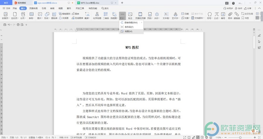263x139 pixels.
Task: Toggle 拼写检查 (spell check) in status bar
Action: [76, 137]
